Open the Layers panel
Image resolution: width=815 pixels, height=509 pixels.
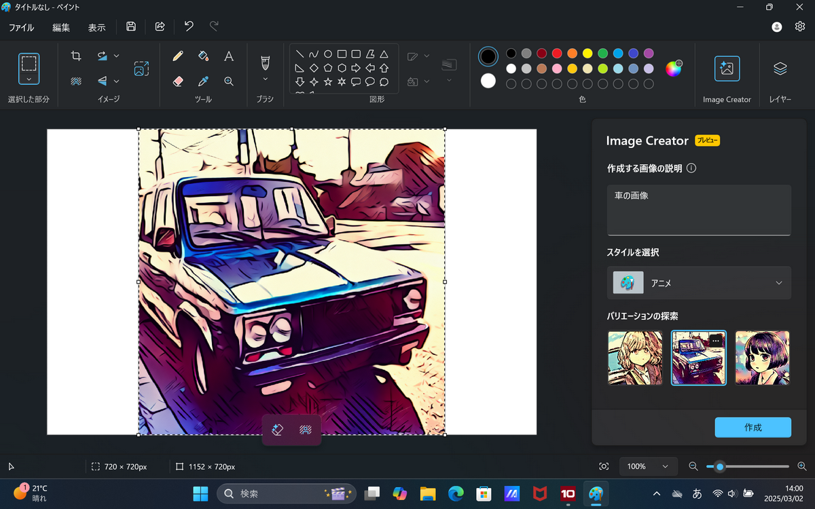780,69
